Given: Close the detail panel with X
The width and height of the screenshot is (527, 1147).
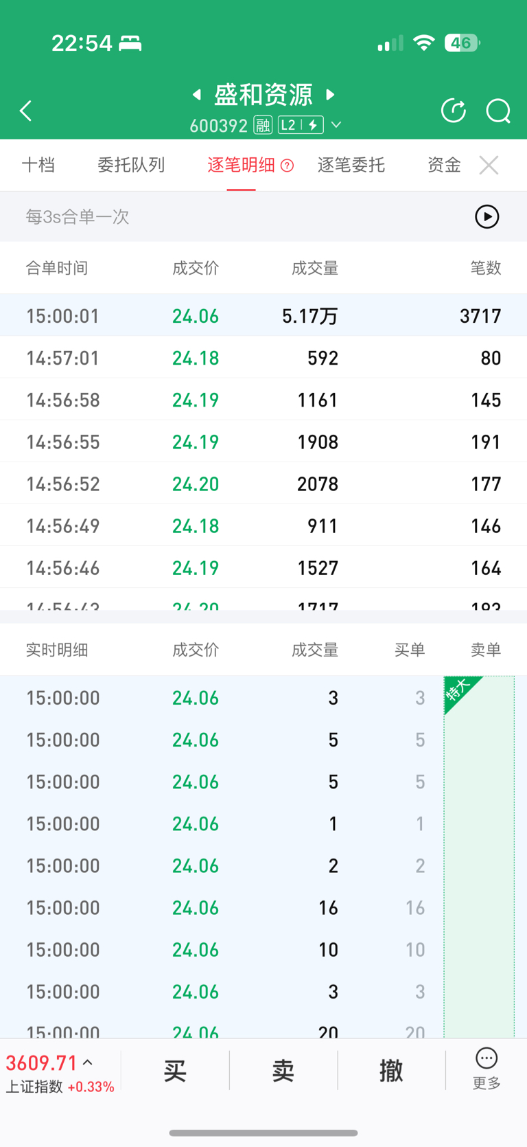Looking at the screenshot, I should click(x=489, y=165).
